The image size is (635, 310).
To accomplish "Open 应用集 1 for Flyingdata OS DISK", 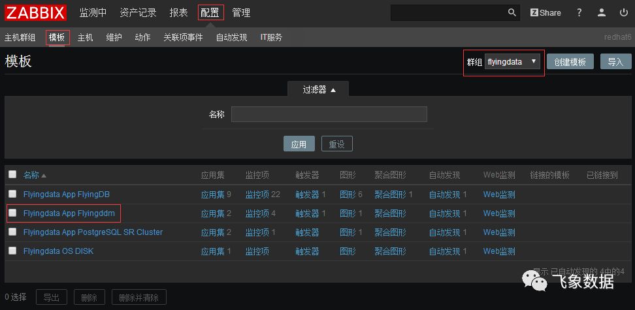I will click(x=212, y=251).
